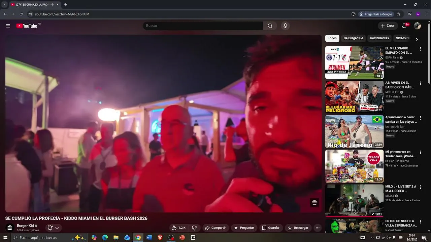Select the Restaurantes chip

[x=379, y=38]
